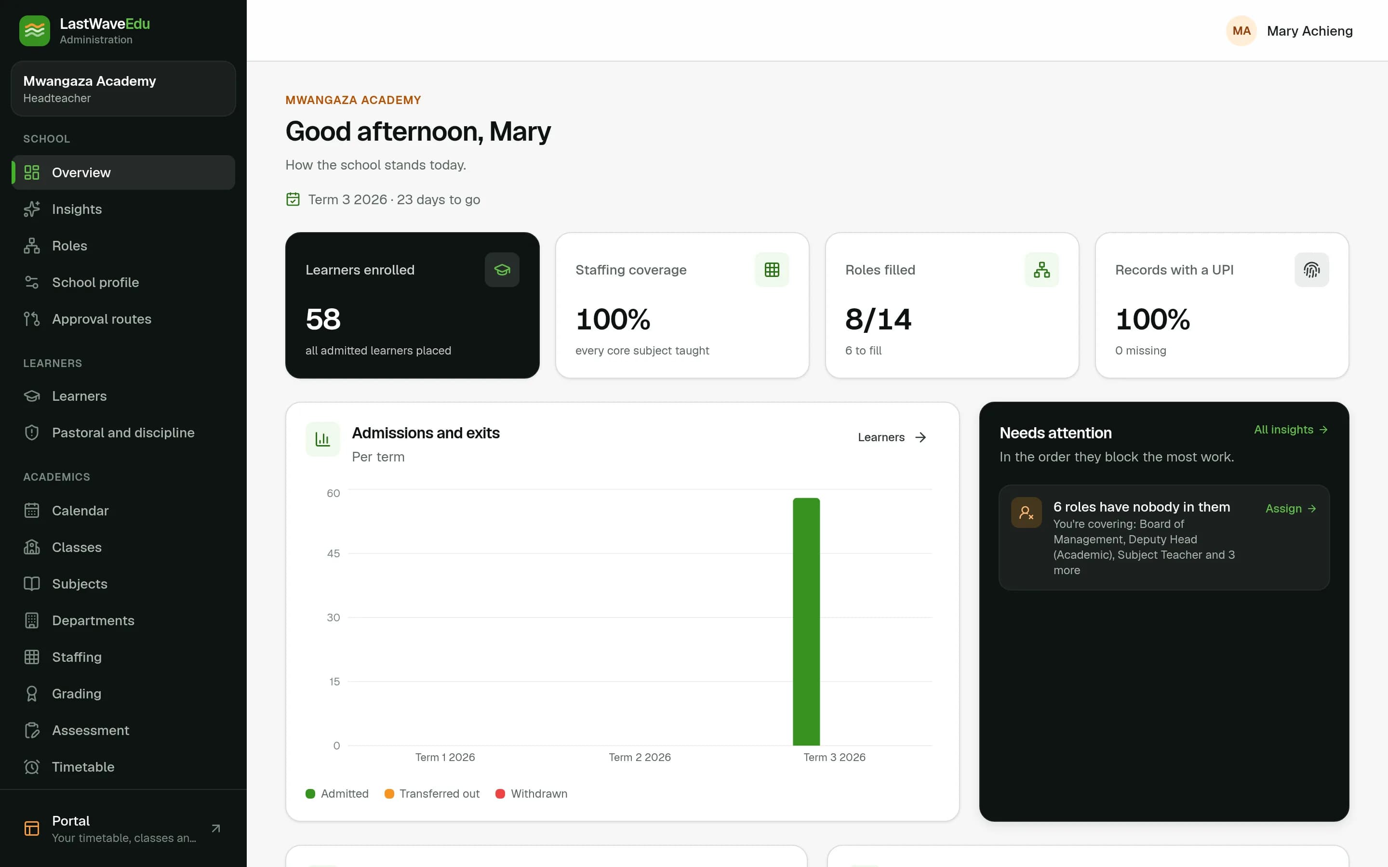
Task: Toggle the Admitted legend swatch
Action: pyautogui.click(x=310, y=794)
